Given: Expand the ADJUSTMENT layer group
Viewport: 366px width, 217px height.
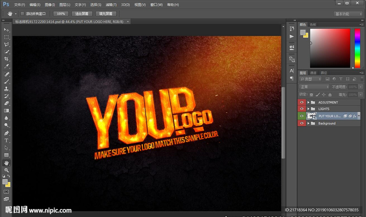Looking at the screenshot, I should point(308,102).
